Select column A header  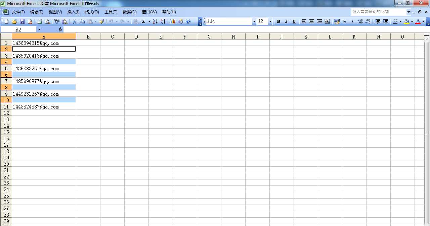click(44, 36)
